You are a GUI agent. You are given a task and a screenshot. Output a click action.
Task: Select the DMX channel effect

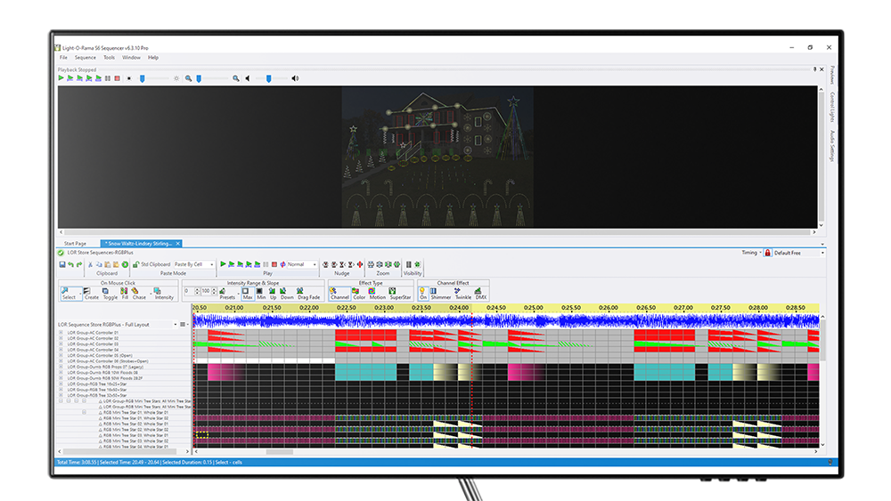[480, 292]
